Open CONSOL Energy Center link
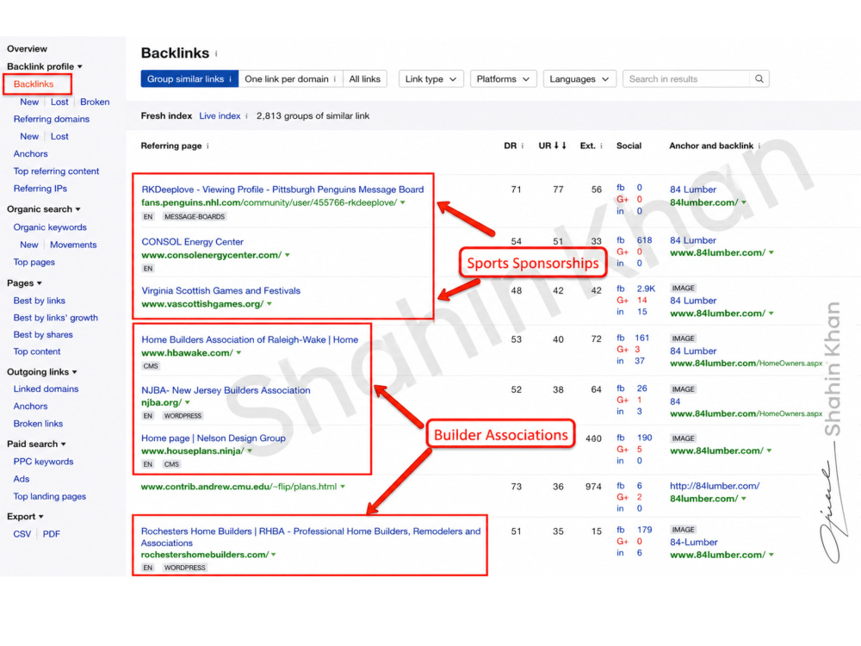 point(192,242)
